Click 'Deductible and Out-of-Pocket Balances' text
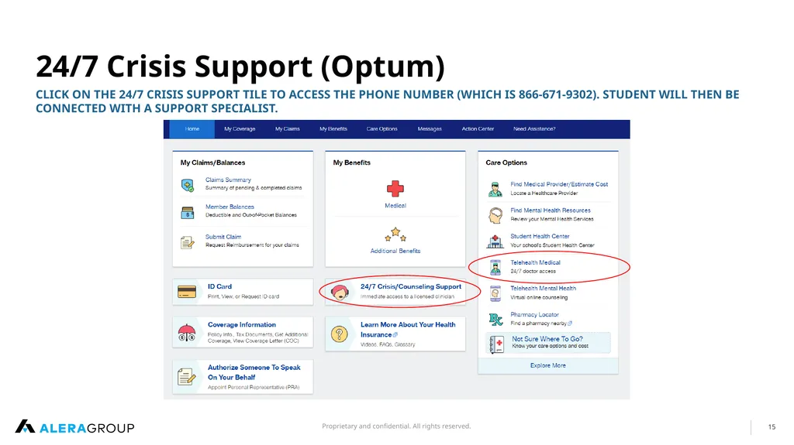The height and width of the screenshot is (445, 794). [251, 215]
